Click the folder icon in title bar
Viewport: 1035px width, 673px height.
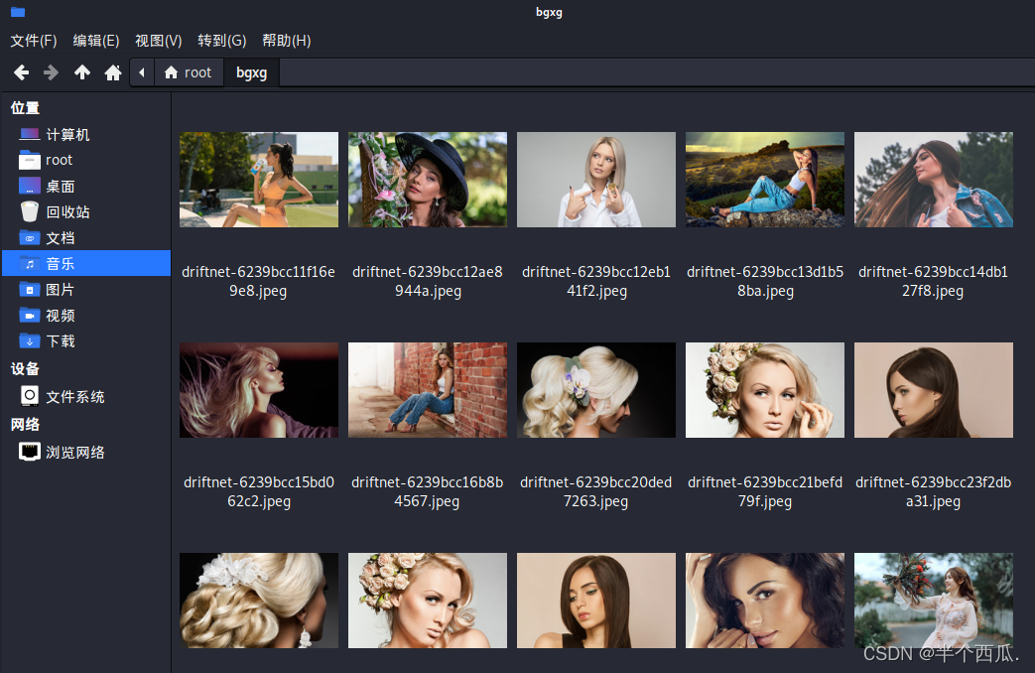pos(18,12)
